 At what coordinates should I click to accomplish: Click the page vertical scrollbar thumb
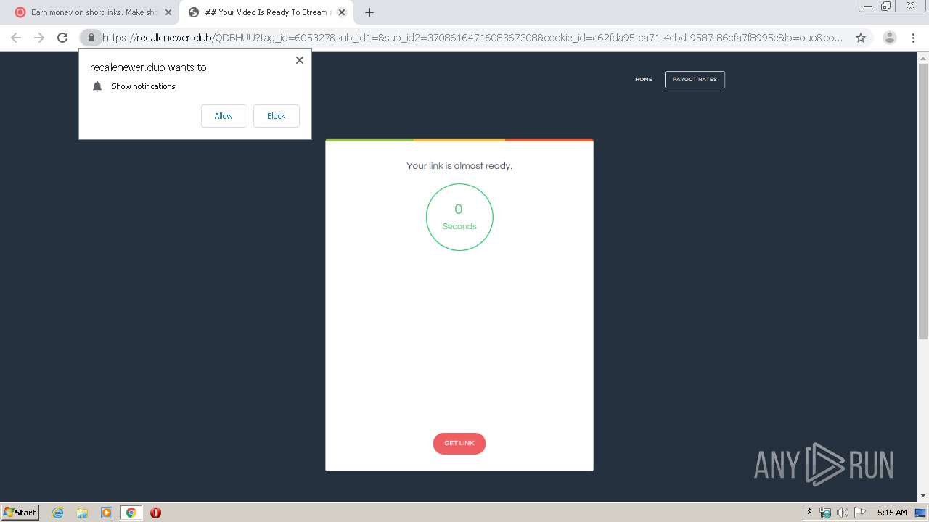[x=923, y=202]
